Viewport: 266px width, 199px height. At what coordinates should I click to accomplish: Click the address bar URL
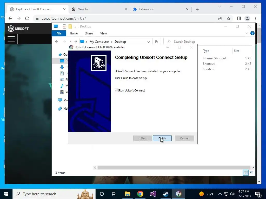point(64,18)
